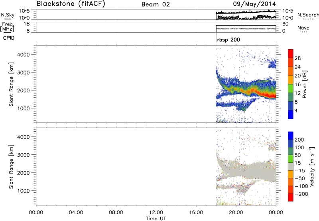Viewport: 319px width, 221px height.
Task: Click the '12:00' time axis tick label
Action: click(156, 213)
